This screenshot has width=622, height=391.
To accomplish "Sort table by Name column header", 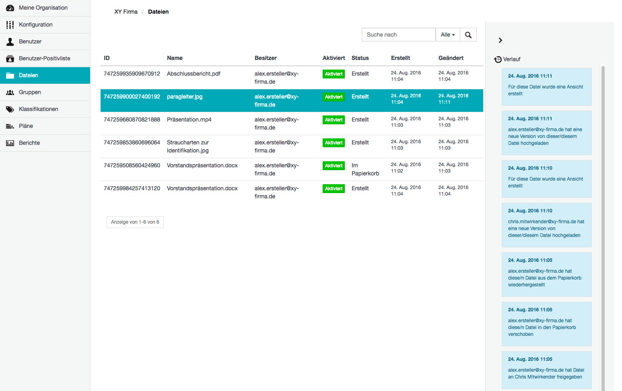I will (175, 58).
